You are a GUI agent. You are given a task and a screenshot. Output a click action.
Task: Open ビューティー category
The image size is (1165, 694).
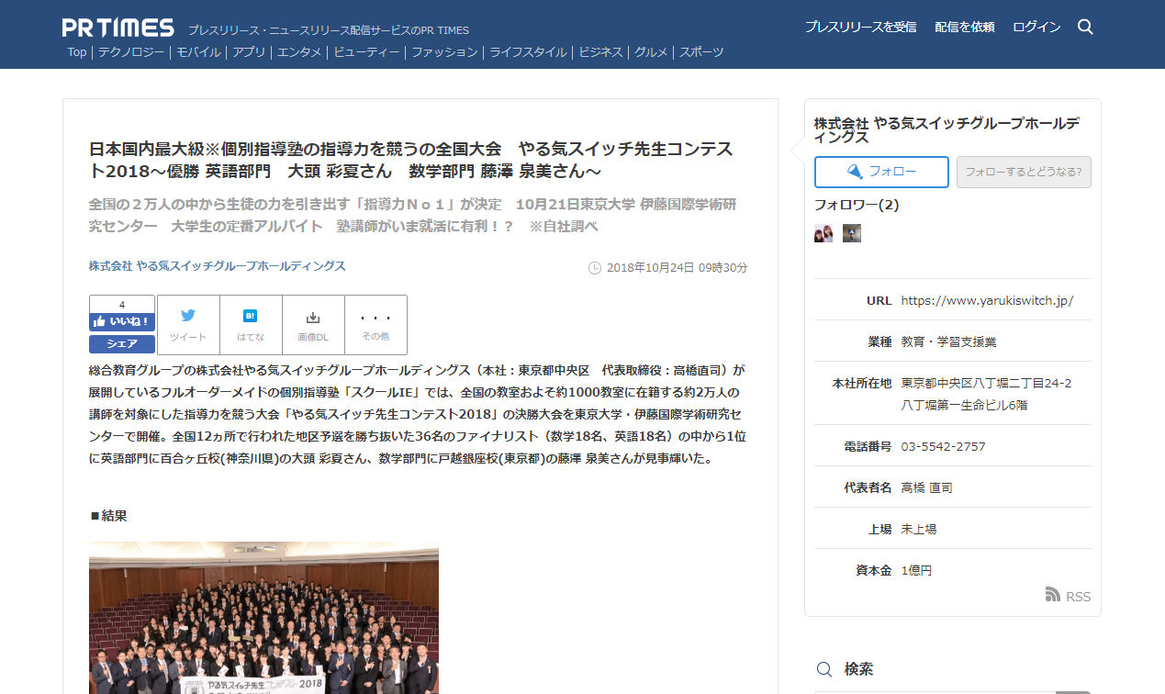coord(366,52)
